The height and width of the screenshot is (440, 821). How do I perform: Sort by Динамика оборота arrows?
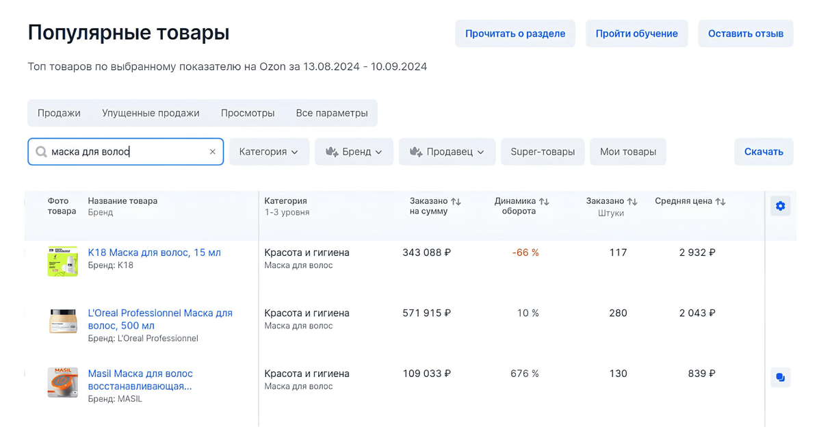point(544,201)
